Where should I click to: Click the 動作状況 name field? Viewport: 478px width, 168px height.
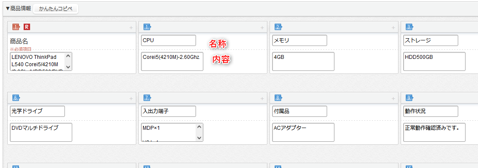[x=431, y=111]
